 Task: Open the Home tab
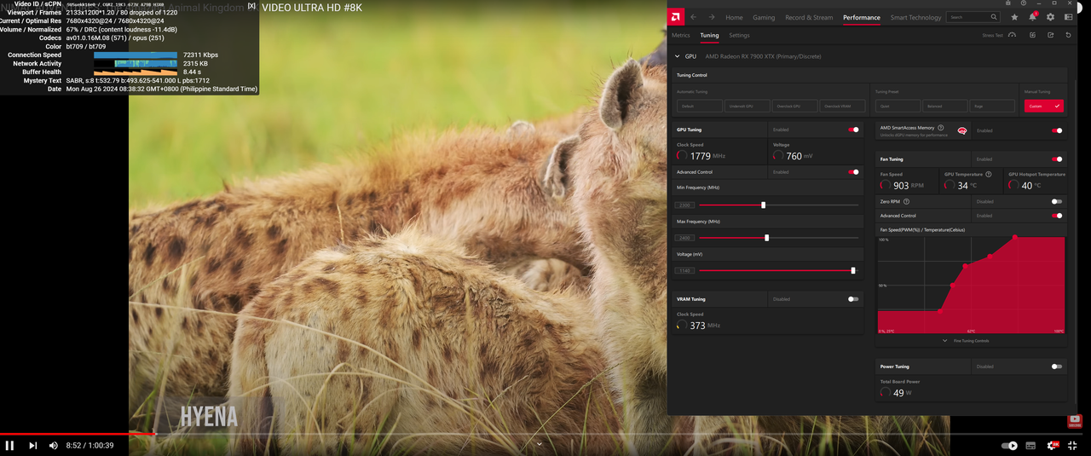pyautogui.click(x=734, y=17)
